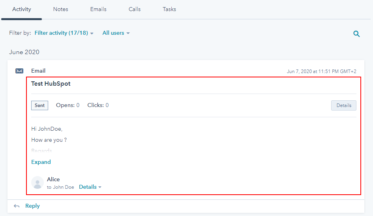Open the Emails tab

98,9
